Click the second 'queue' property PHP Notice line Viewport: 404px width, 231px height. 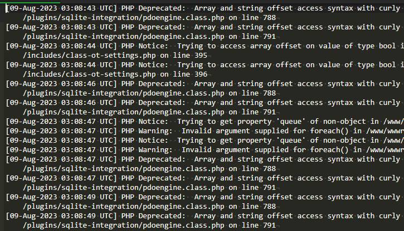pyautogui.click(x=201, y=140)
